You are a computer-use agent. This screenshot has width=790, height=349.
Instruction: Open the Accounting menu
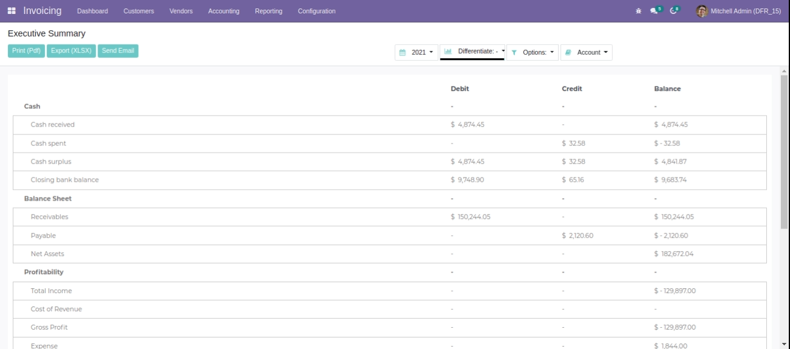[223, 12]
